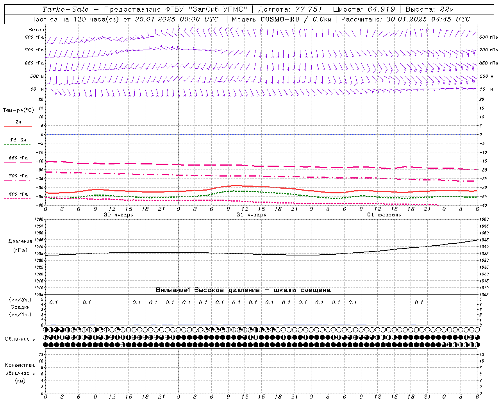
Task: Click "10 м" label left of wind panel
Action: click(x=37, y=89)
